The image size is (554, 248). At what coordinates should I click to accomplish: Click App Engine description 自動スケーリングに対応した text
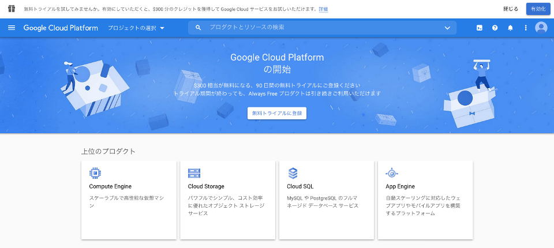[423, 205]
